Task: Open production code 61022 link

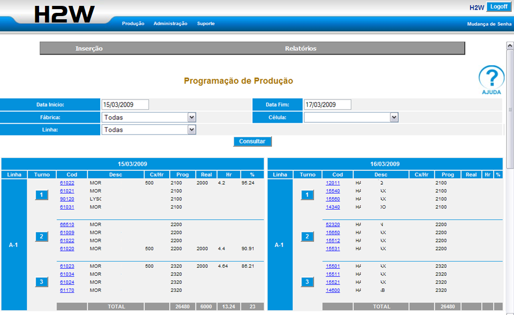Action: [x=66, y=183]
